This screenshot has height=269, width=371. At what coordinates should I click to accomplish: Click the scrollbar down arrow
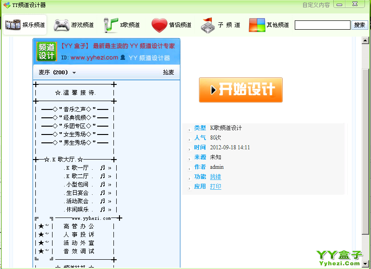(x=365, y=263)
